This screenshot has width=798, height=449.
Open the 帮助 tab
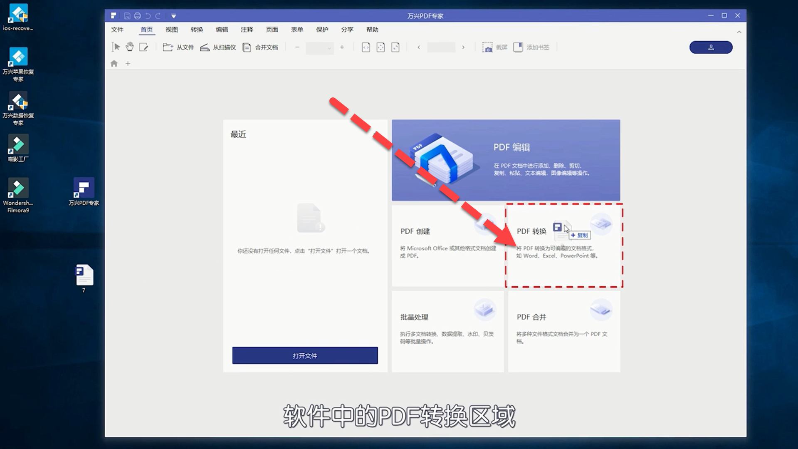pyautogui.click(x=372, y=30)
